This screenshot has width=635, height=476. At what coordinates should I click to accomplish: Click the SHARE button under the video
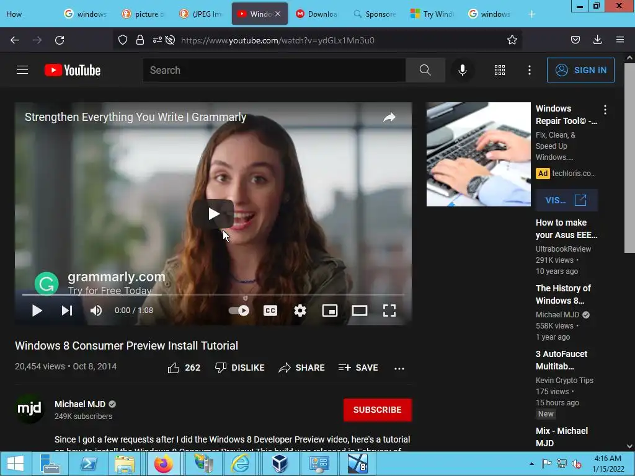[302, 368]
